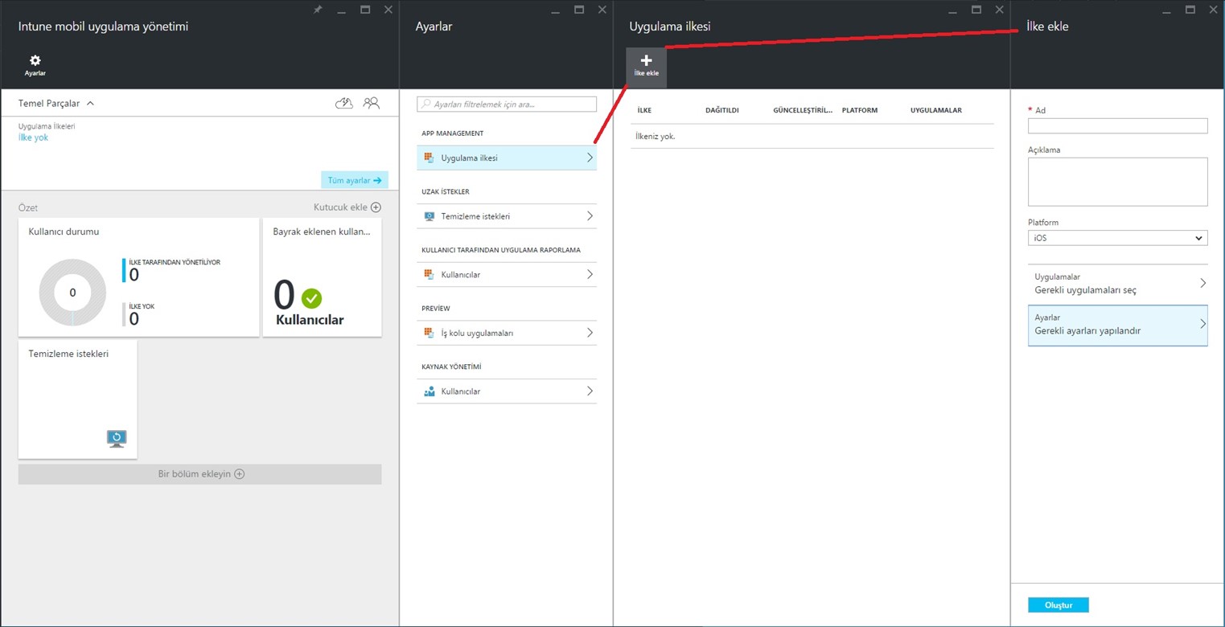Click the Oluştur button

pos(1058,604)
